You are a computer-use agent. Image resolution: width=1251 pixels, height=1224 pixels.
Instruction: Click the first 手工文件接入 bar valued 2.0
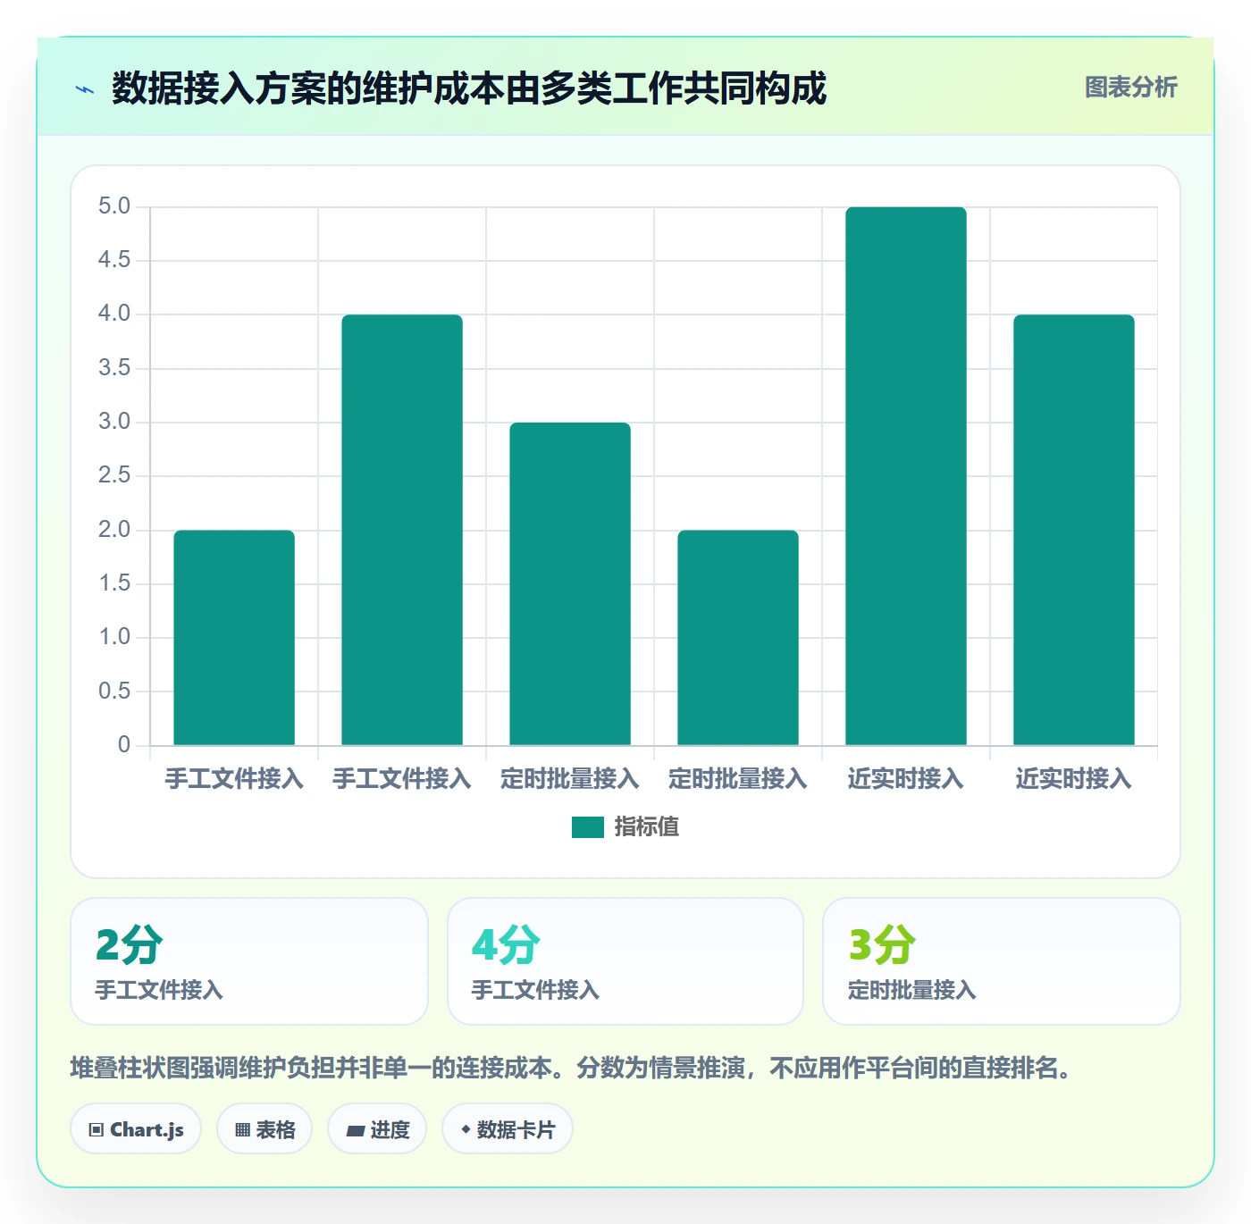click(x=234, y=638)
